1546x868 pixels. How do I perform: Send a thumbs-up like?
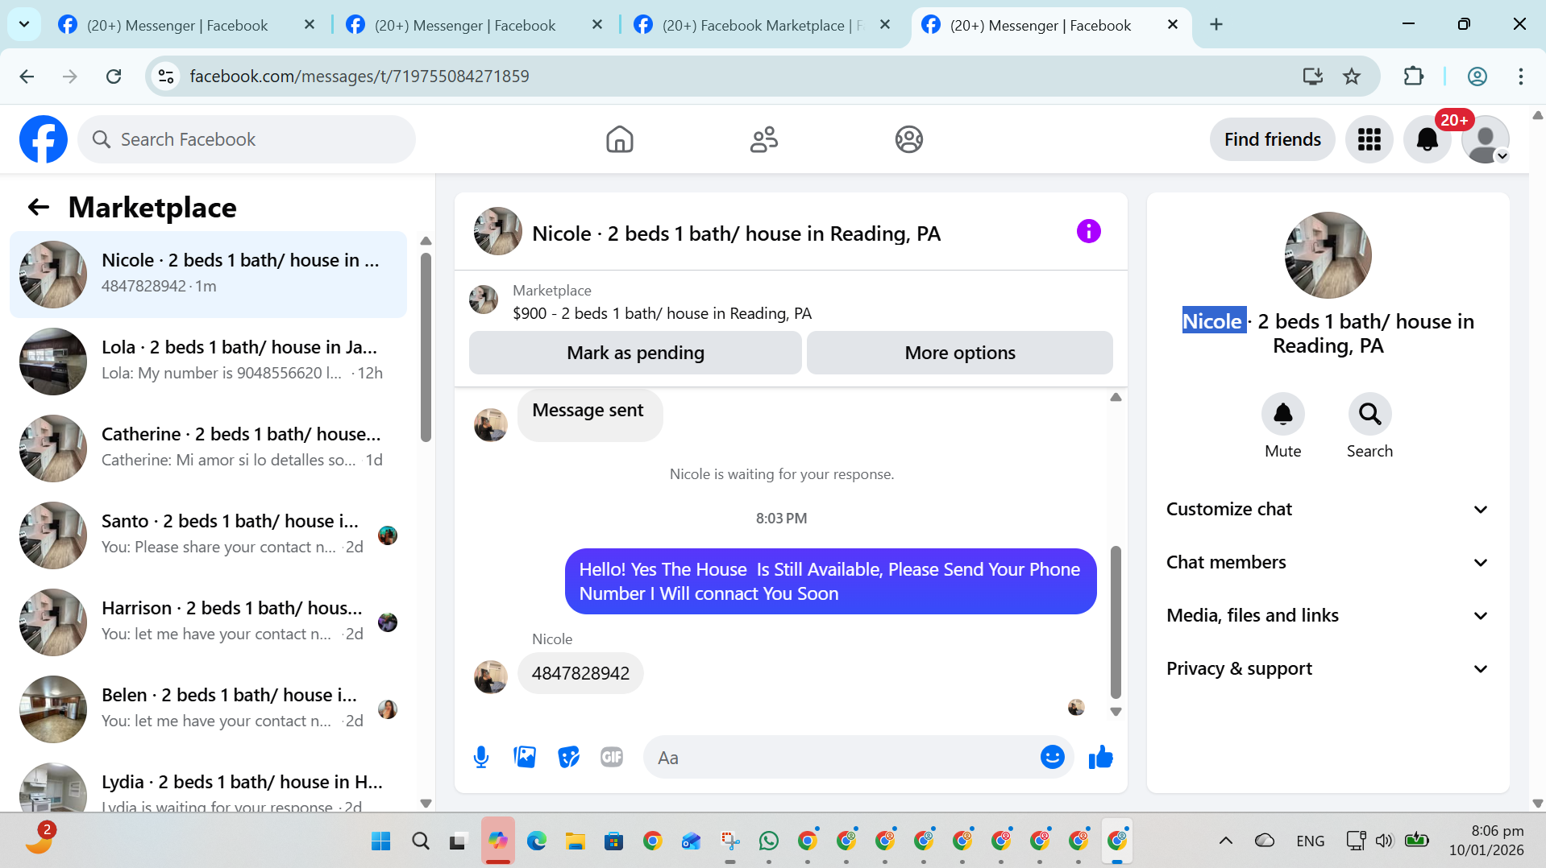coord(1100,757)
